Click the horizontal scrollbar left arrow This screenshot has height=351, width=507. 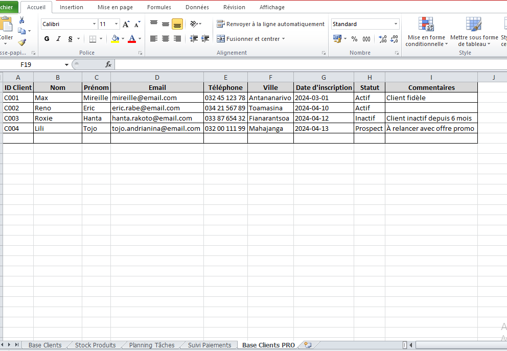coord(411,345)
